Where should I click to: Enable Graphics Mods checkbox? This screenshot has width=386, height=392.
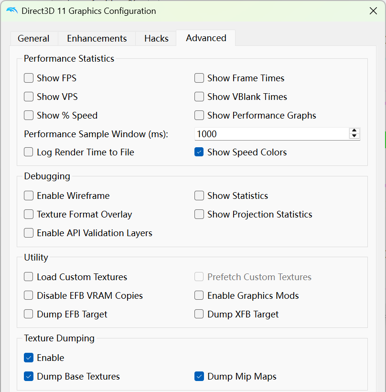pyautogui.click(x=199, y=295)
